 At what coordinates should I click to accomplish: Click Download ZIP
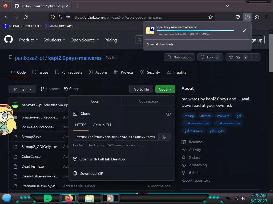coord(88,173)
